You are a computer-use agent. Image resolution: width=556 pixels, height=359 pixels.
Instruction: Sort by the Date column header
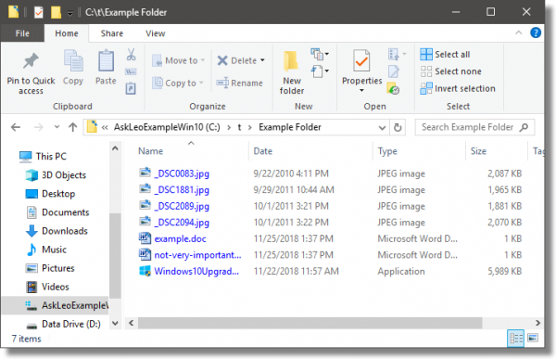point(263,151)
